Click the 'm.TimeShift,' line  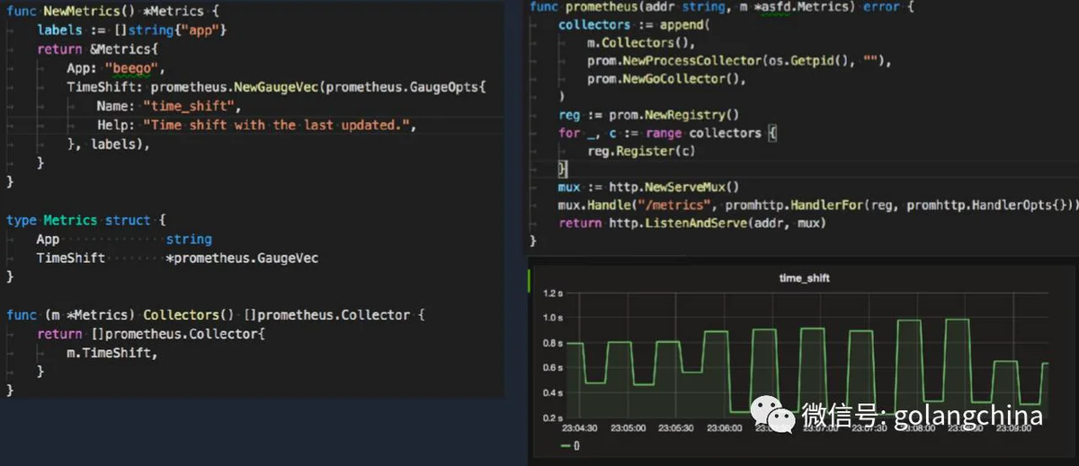click(x=111, y=353)
